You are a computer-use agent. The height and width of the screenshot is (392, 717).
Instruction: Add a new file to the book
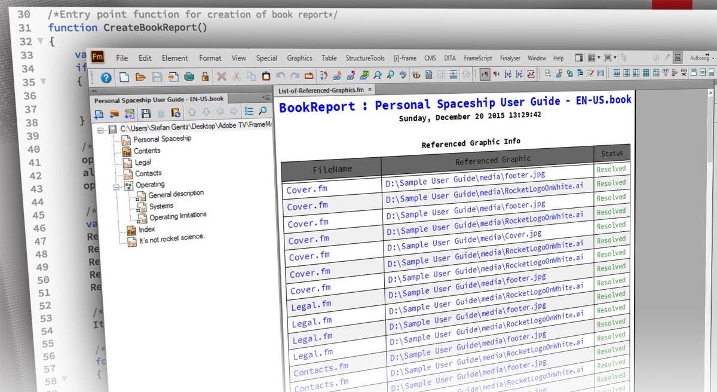tap(99, 113)
